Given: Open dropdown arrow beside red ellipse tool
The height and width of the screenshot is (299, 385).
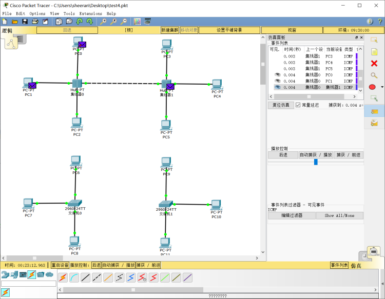Looking at the screenshot, I should 382,87.
